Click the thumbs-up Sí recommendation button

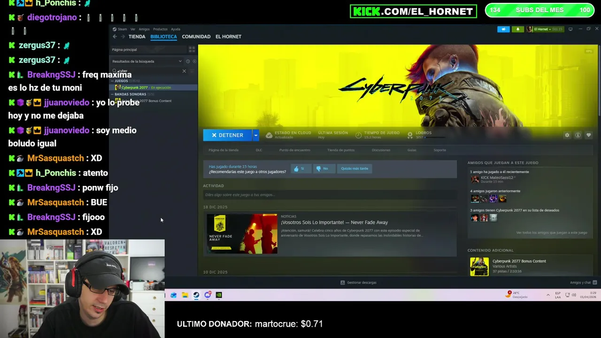(301, 169)
